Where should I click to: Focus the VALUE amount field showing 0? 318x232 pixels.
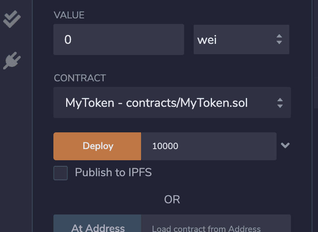click(x=118, y=39)
